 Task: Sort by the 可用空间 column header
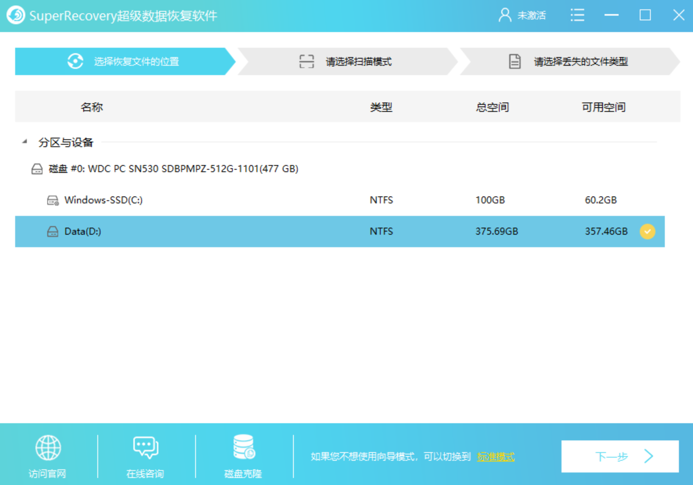click(604, 107)
